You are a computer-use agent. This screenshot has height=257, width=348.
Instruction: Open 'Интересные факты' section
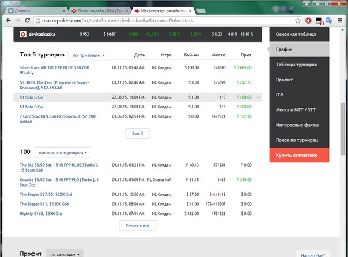(x=299, y=125)
